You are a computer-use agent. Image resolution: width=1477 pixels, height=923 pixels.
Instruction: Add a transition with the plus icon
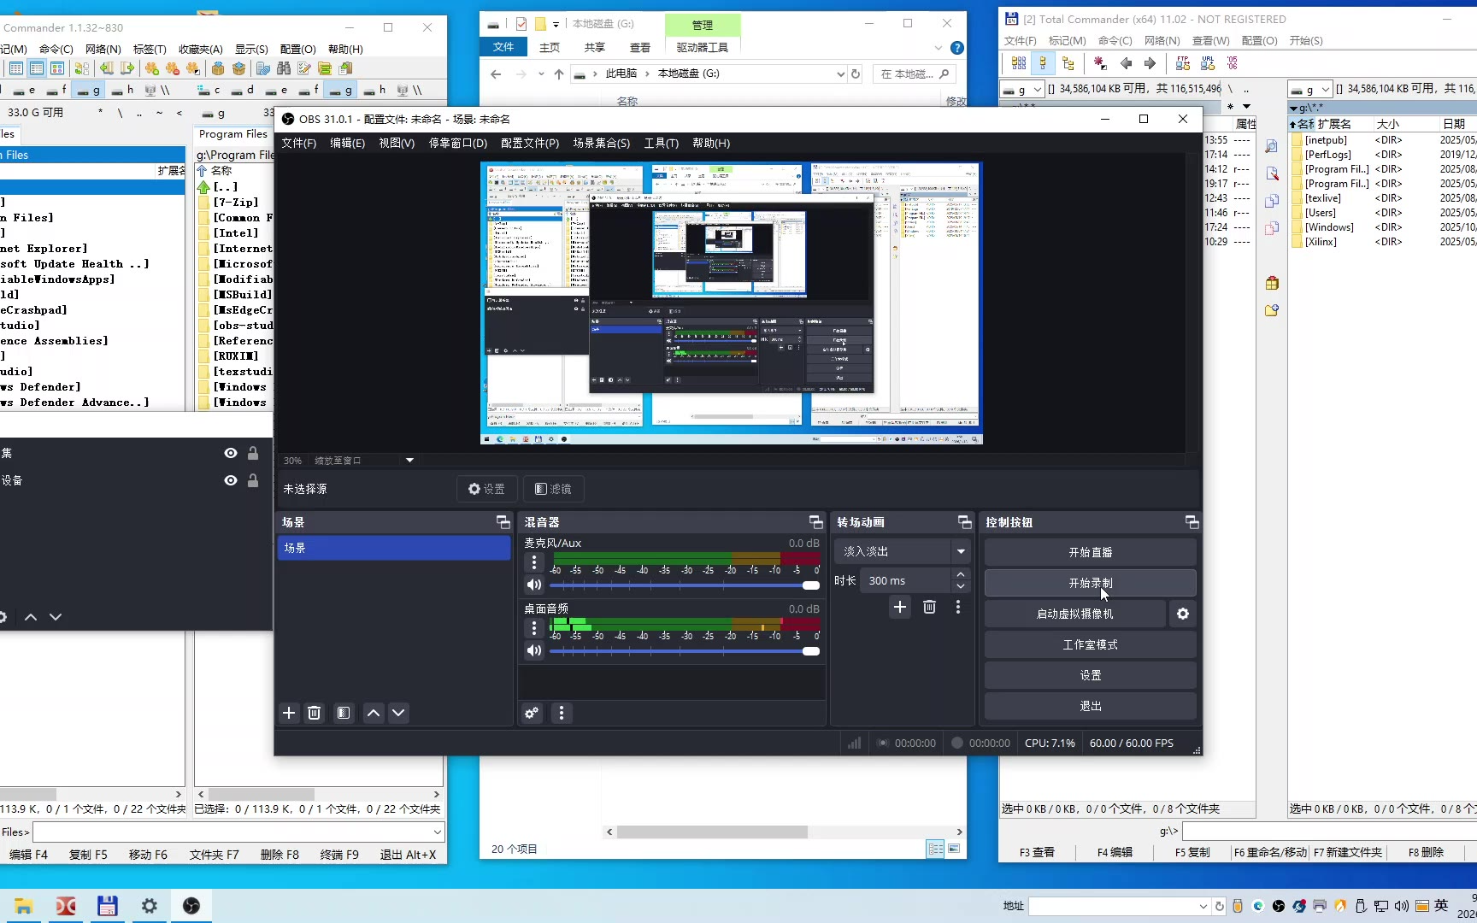(x=900, y=607)
